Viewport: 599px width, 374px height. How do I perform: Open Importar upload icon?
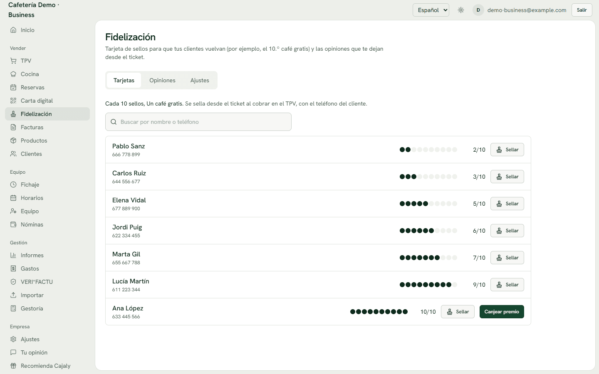point(13,295)
